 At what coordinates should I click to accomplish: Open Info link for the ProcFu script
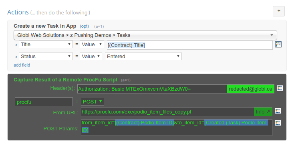click(x=263, y=112)
